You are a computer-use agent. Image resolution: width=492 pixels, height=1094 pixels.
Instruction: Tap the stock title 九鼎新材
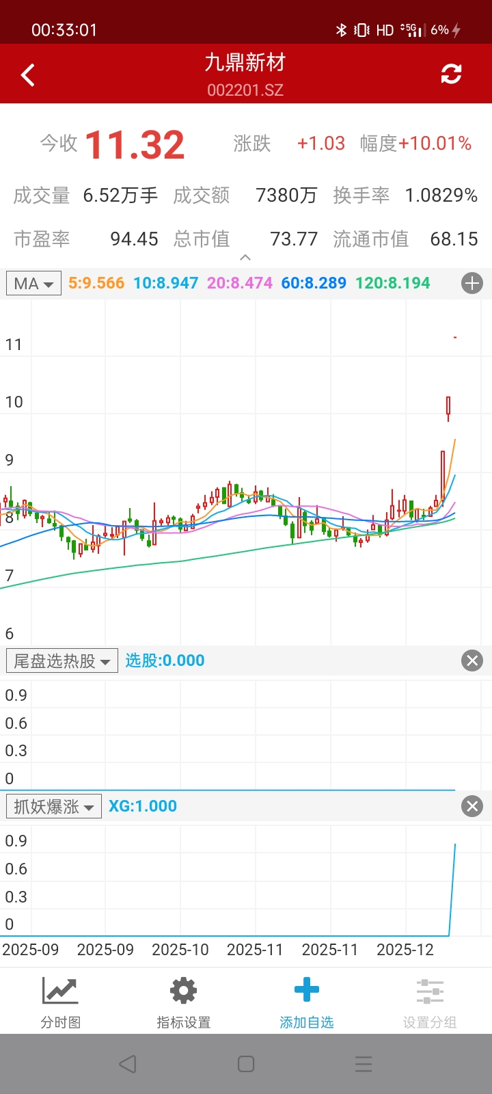(245, 63)
